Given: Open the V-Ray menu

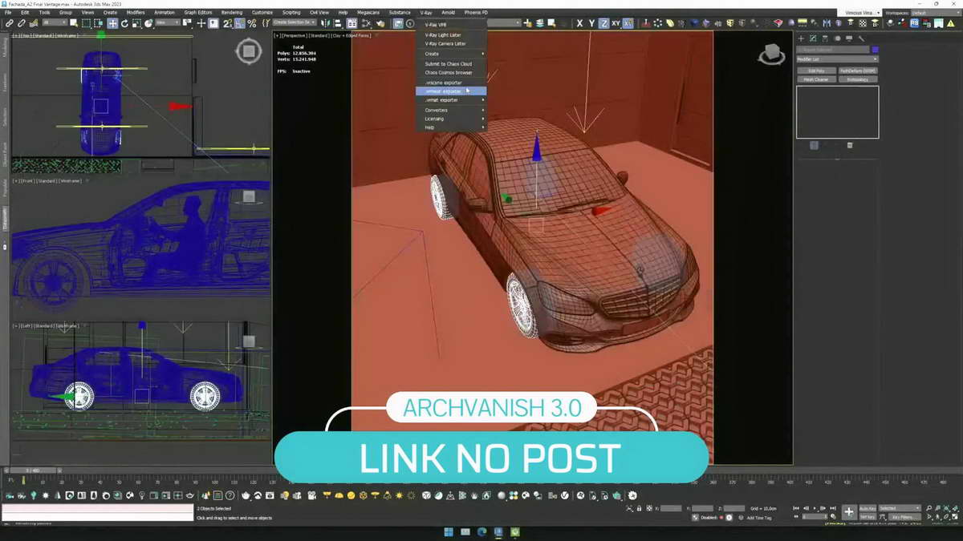Looking at the screenshot, I should point(425,13).
